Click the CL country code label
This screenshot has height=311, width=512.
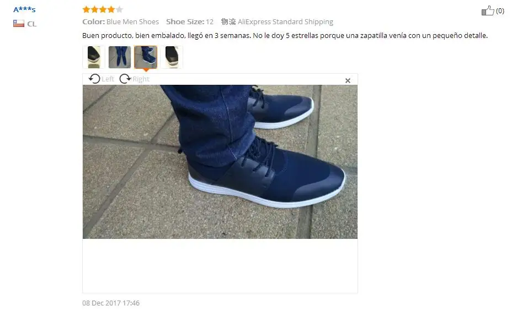coord(31,24)
